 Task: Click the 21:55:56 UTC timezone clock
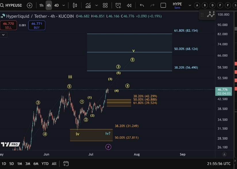tap(219, 164)
